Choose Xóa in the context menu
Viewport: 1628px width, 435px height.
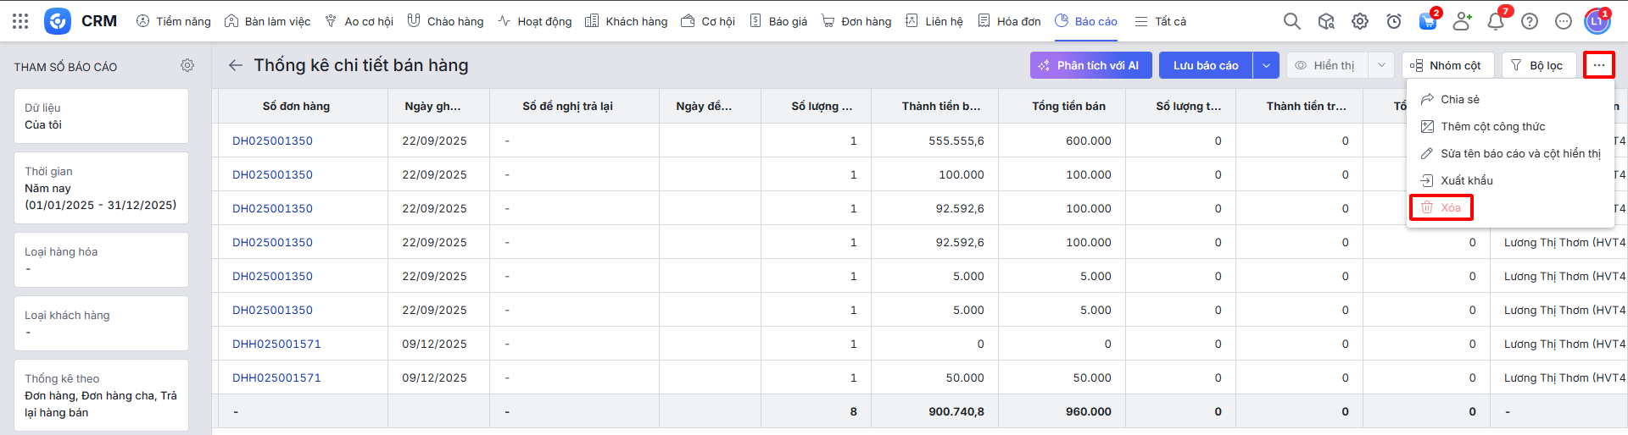[1450, 207]
